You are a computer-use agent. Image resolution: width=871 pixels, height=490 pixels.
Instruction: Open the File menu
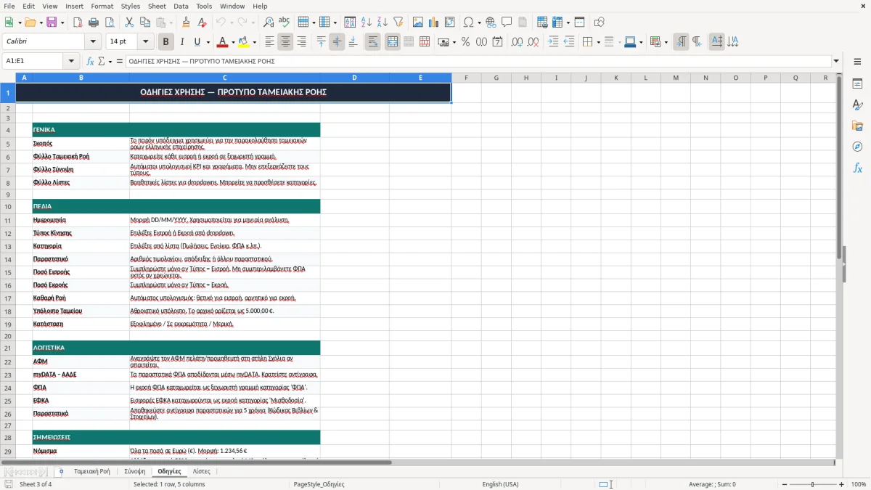[x=9, y=6]
